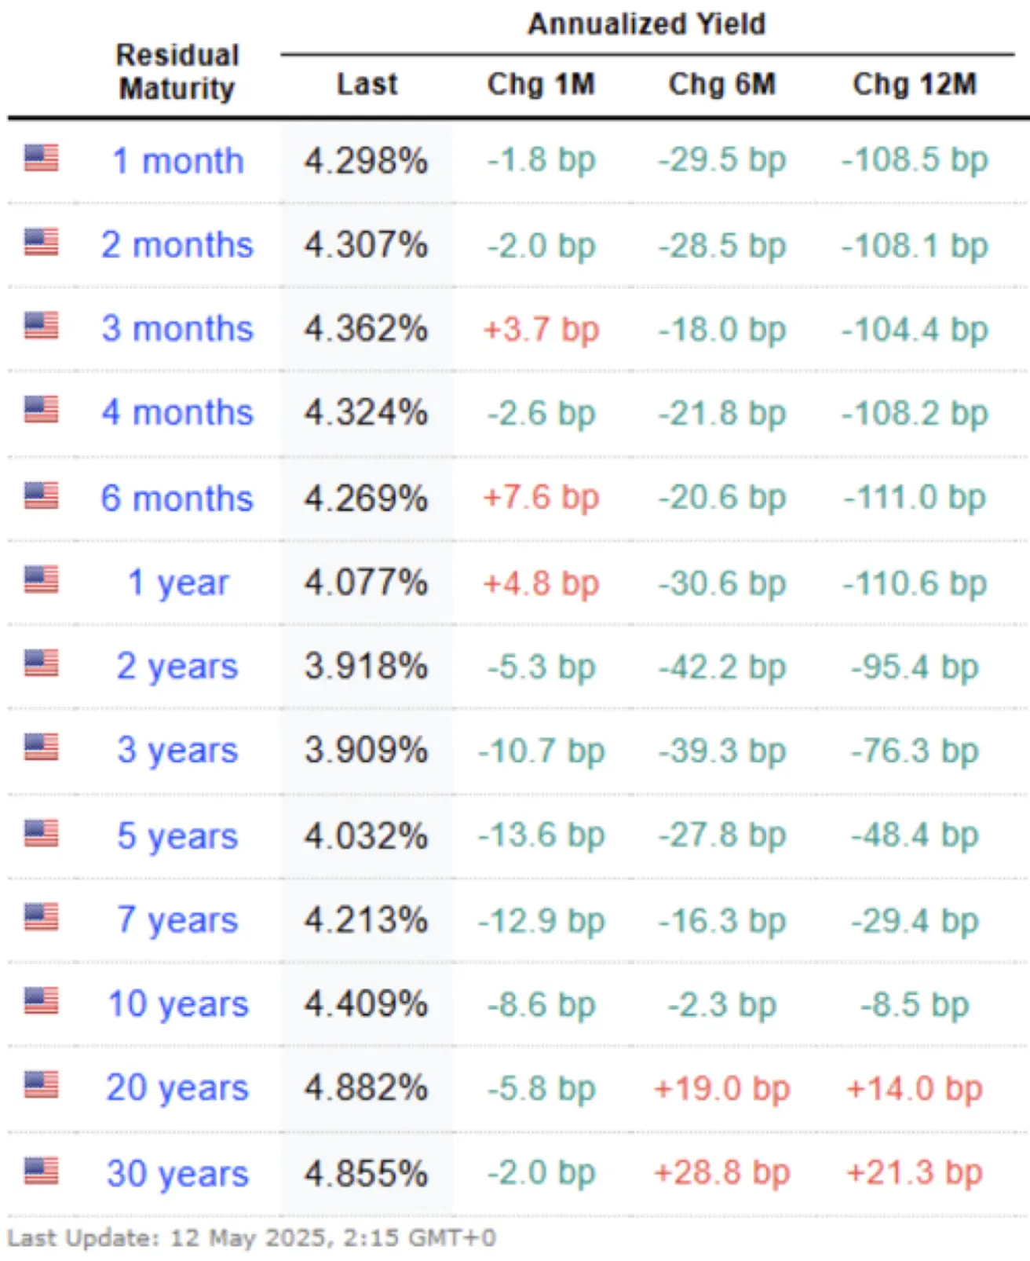Screen dimensions: 1030x1261
Task: Click the US flag beside 30 years
Action: pyautogui.click(x=41, y=1171)
